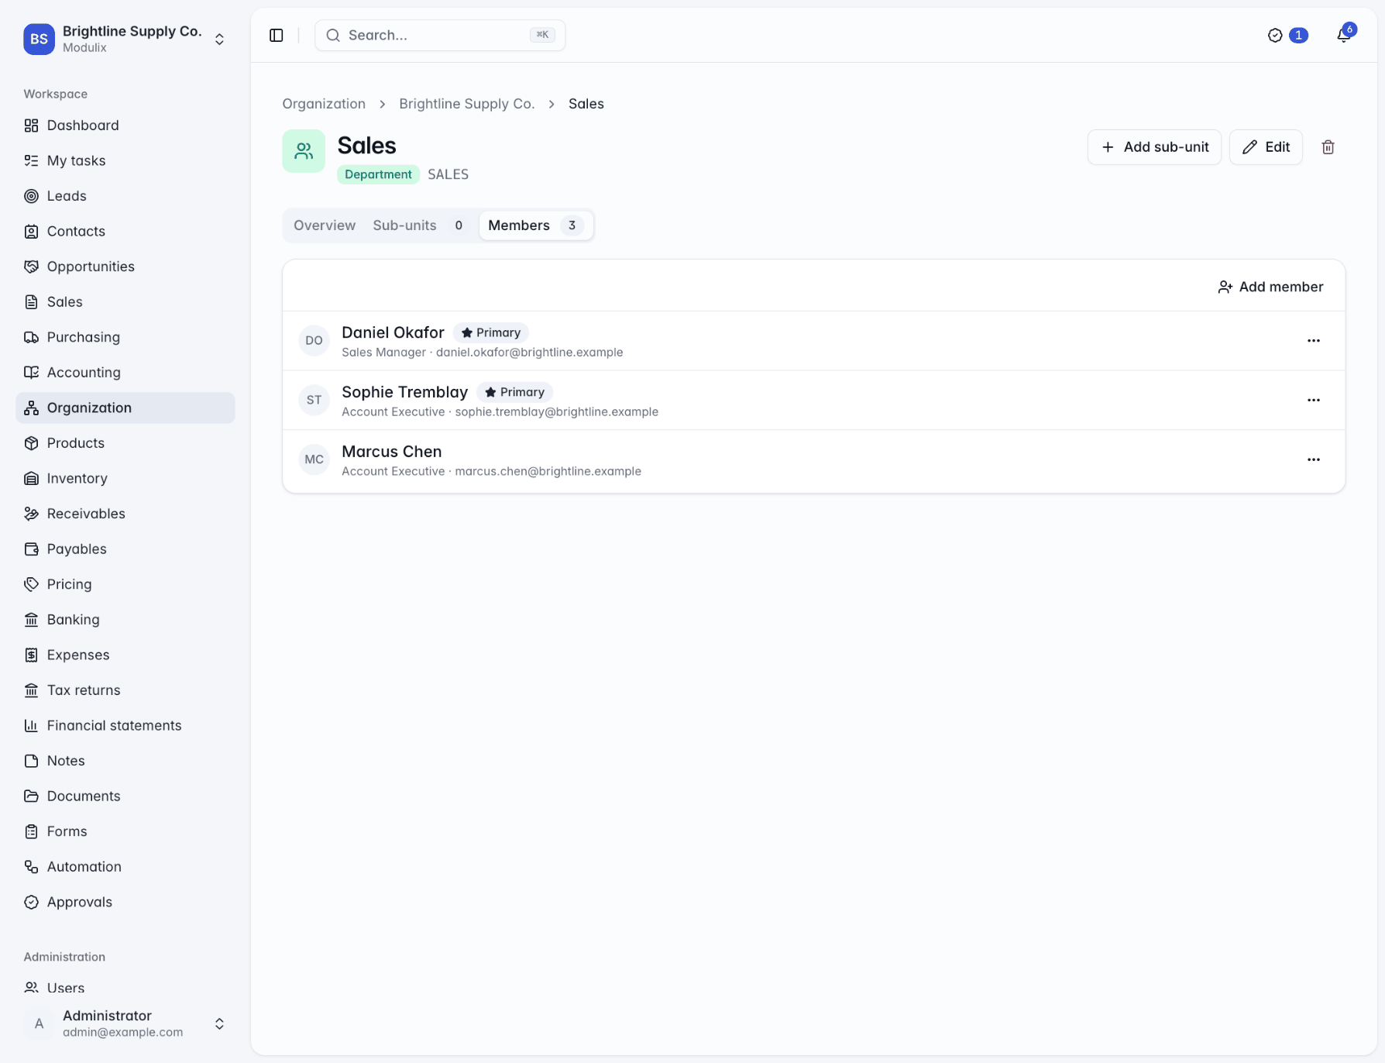Click the Edit button
Viewport: 1385px width, 1063px height.
[x=1266, y=147]
